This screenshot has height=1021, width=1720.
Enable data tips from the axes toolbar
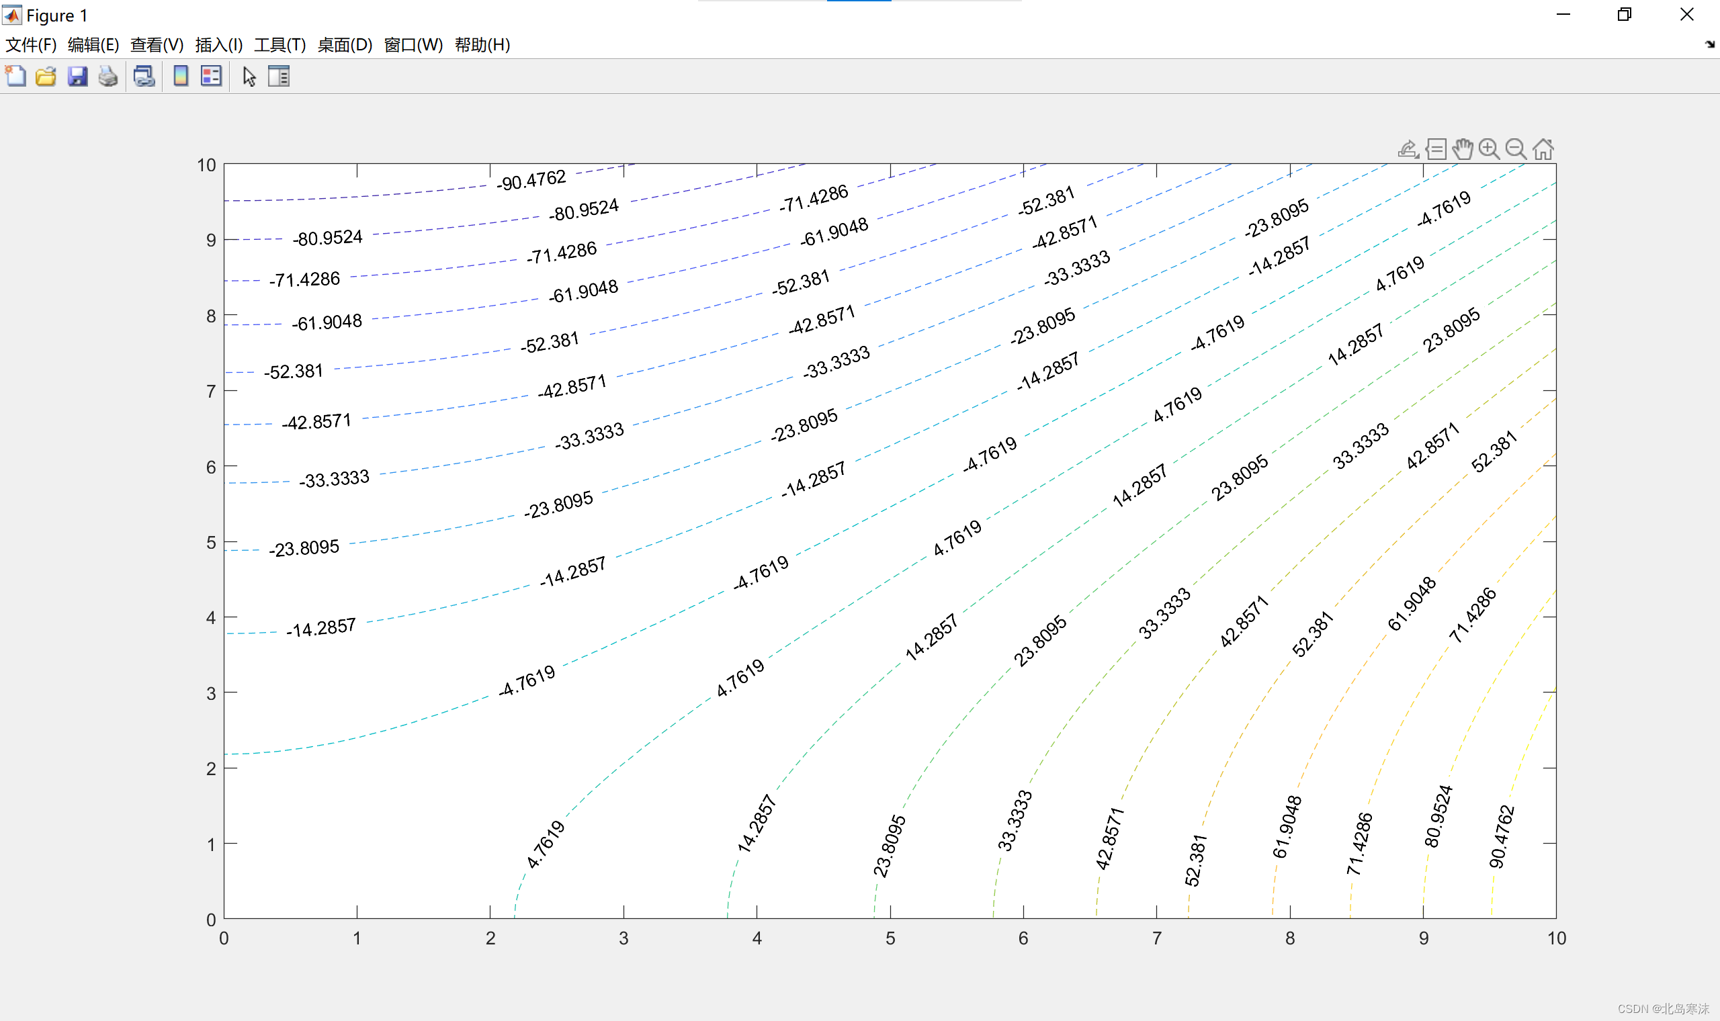click(1436, 149)
